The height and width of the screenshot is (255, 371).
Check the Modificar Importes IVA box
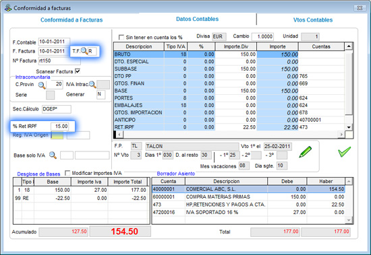pos(67,173)
